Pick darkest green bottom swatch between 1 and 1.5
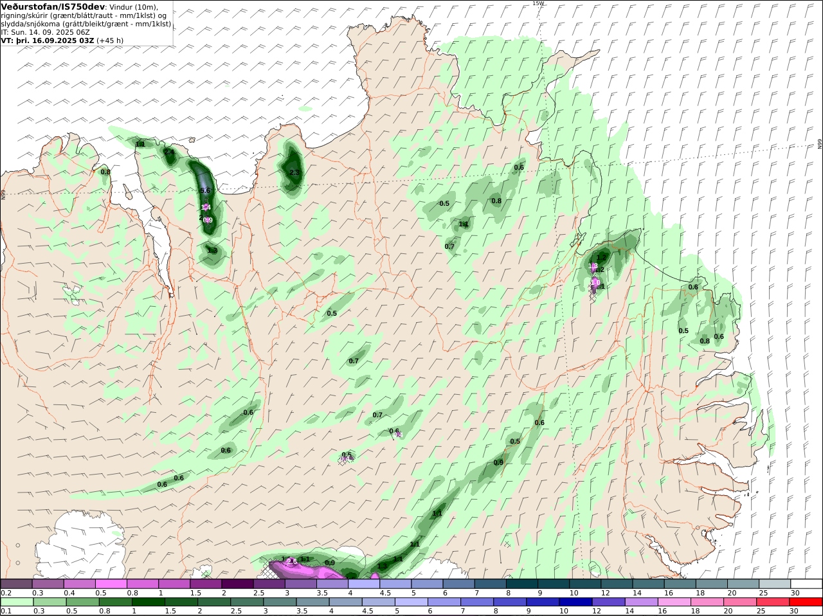Screen dimensions: 823x616 148,602
